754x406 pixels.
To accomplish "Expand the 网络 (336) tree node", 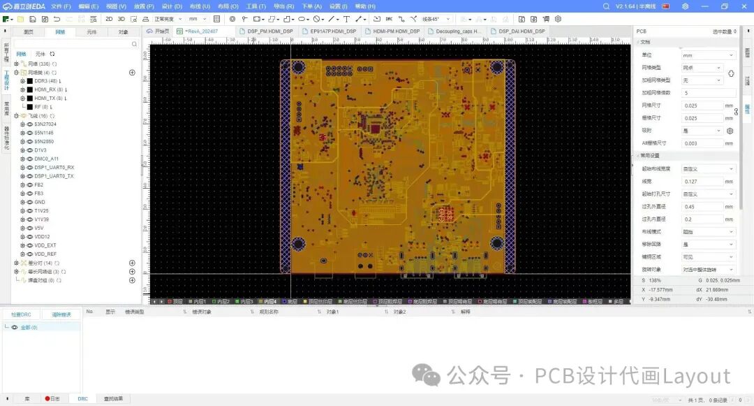I will 16,64.
